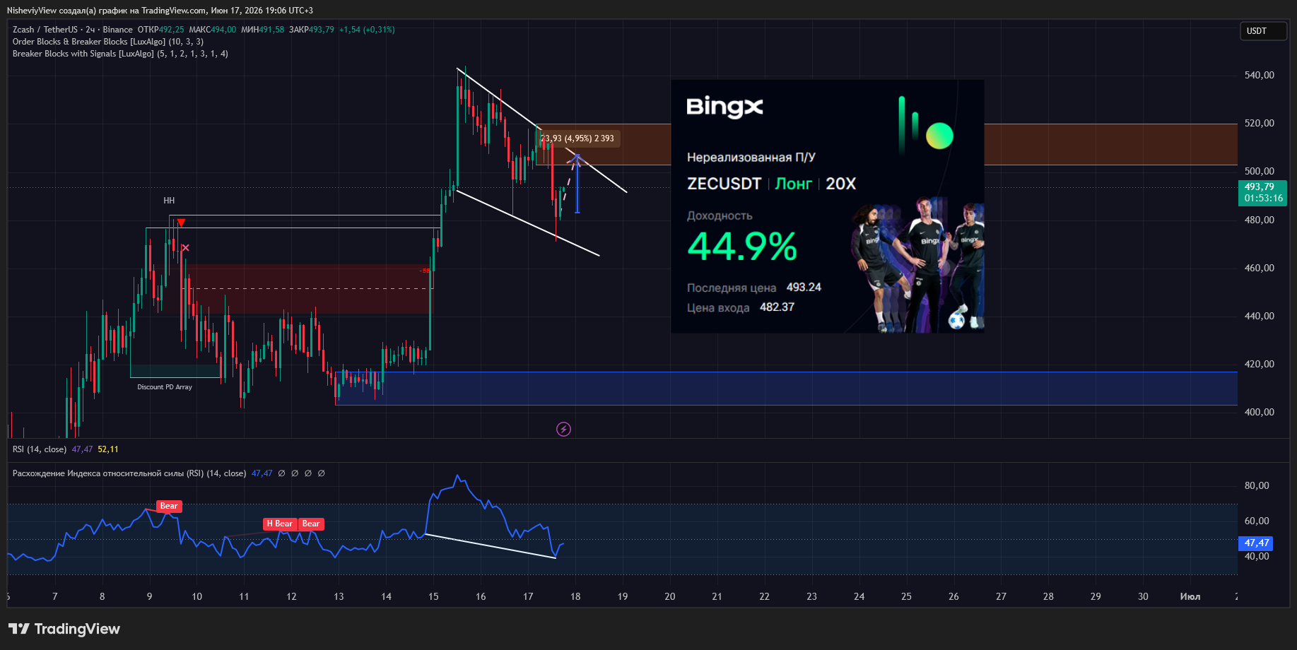Screen dimensions: 1297x650
Task: Click the ZECUSDT pair name in overlay
Action: coord(724,184)
